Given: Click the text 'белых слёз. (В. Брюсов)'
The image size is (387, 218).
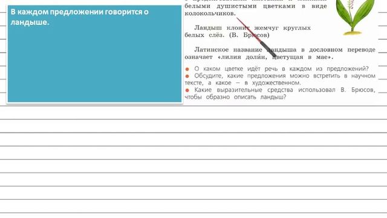Looking at the screenshot, I should point(227,35).
